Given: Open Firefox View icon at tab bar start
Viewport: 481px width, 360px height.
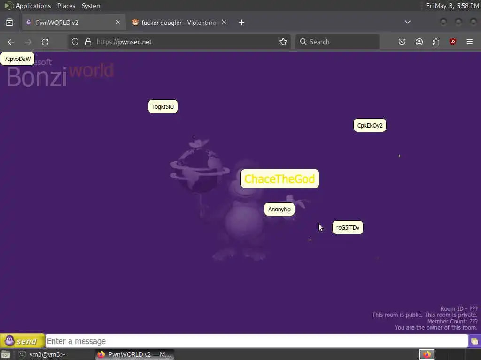Looking at the screenshot, I should pyautogui.click(x=9, y=22).
